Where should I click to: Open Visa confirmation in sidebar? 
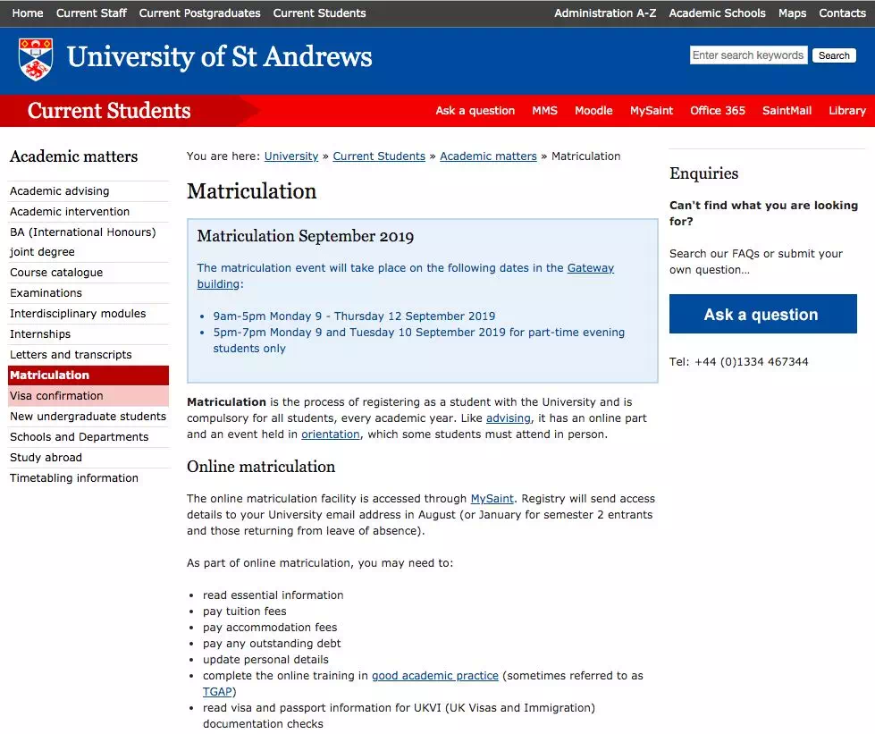(x=88, y=396)
